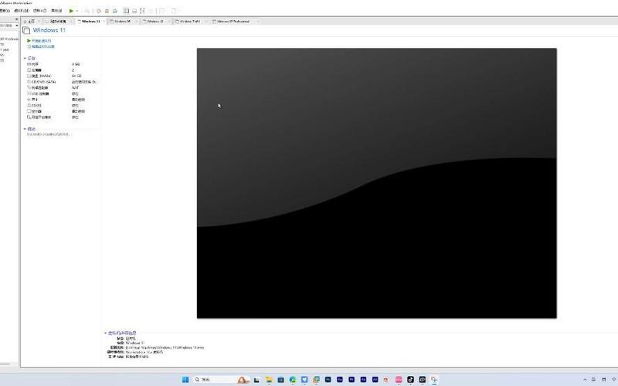This screenshot has width=618, height=386.
Task: Open the first Photoshop taskbar icon
Action: tap(328, 380)
